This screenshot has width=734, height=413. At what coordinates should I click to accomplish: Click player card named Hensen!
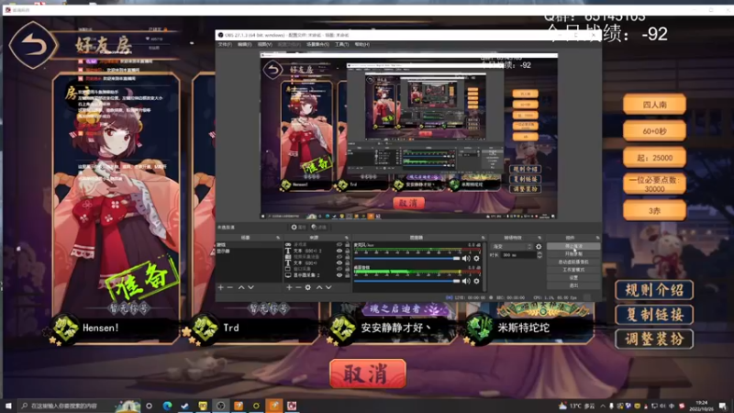116,208
